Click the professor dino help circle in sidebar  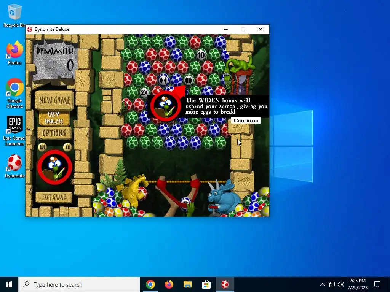point(55,167)
